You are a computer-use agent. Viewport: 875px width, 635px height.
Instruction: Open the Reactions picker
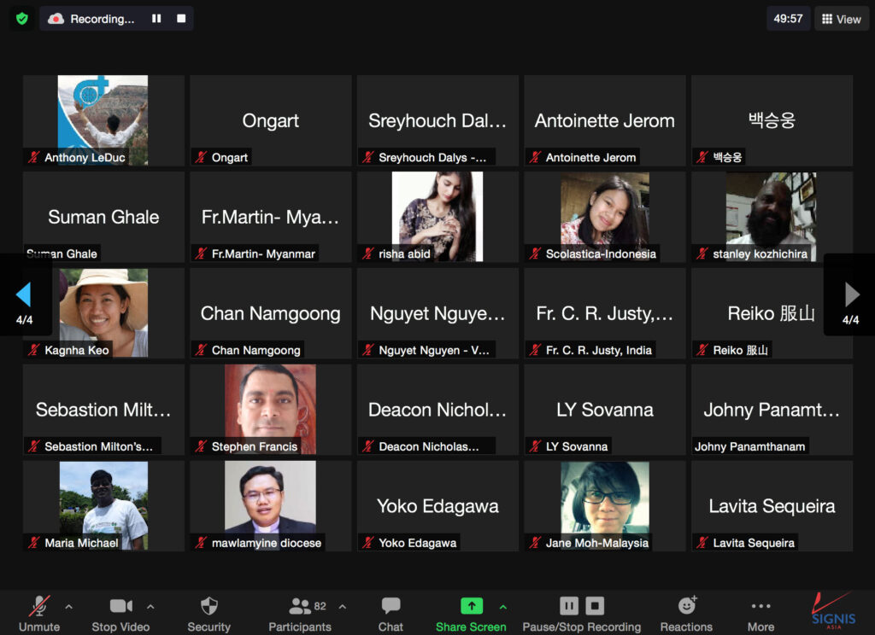[x=686, y=607]
